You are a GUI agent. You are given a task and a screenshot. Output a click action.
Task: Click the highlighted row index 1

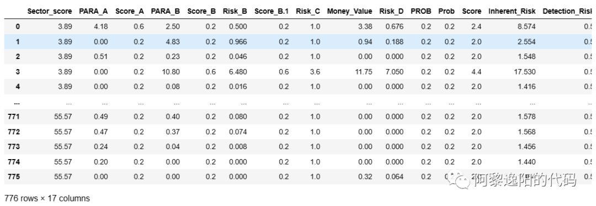(x=18, y=42)
